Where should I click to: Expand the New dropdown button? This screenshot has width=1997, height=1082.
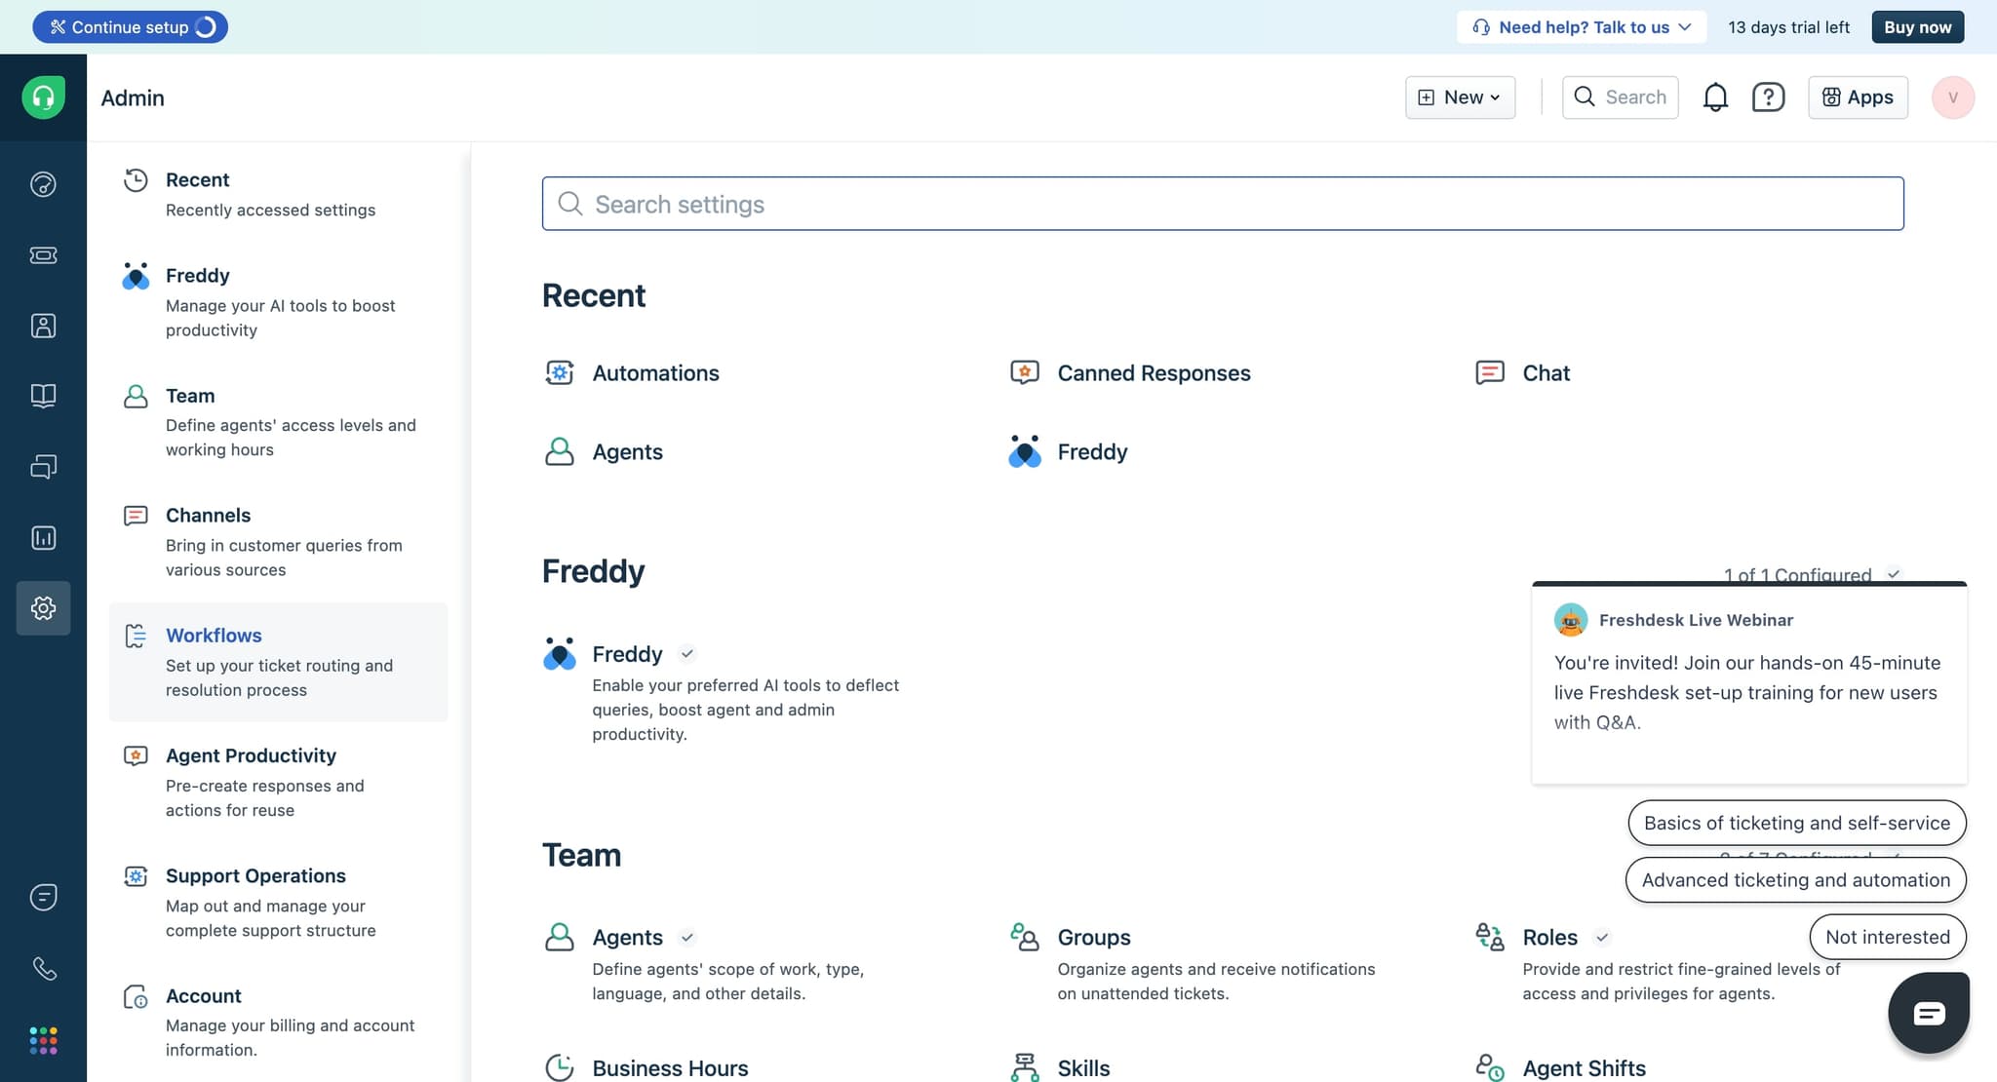1460,97
